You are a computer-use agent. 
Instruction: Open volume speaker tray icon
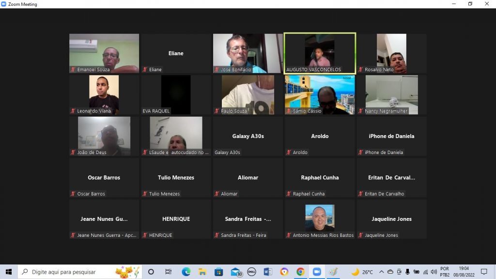click(434, 272)
